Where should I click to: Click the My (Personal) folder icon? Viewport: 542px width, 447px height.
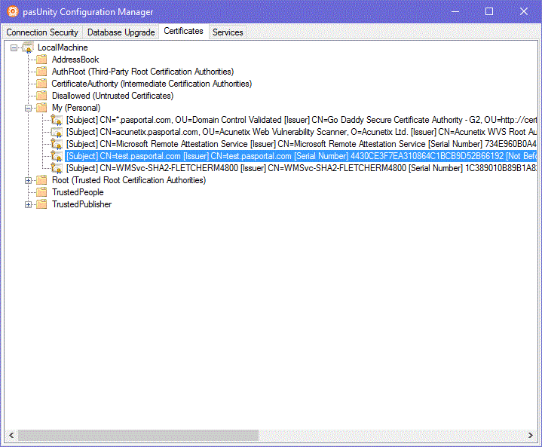pyautogui.click(x=41, y=108)
